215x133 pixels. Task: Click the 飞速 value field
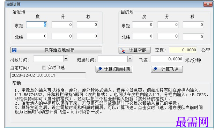point(167,59)
